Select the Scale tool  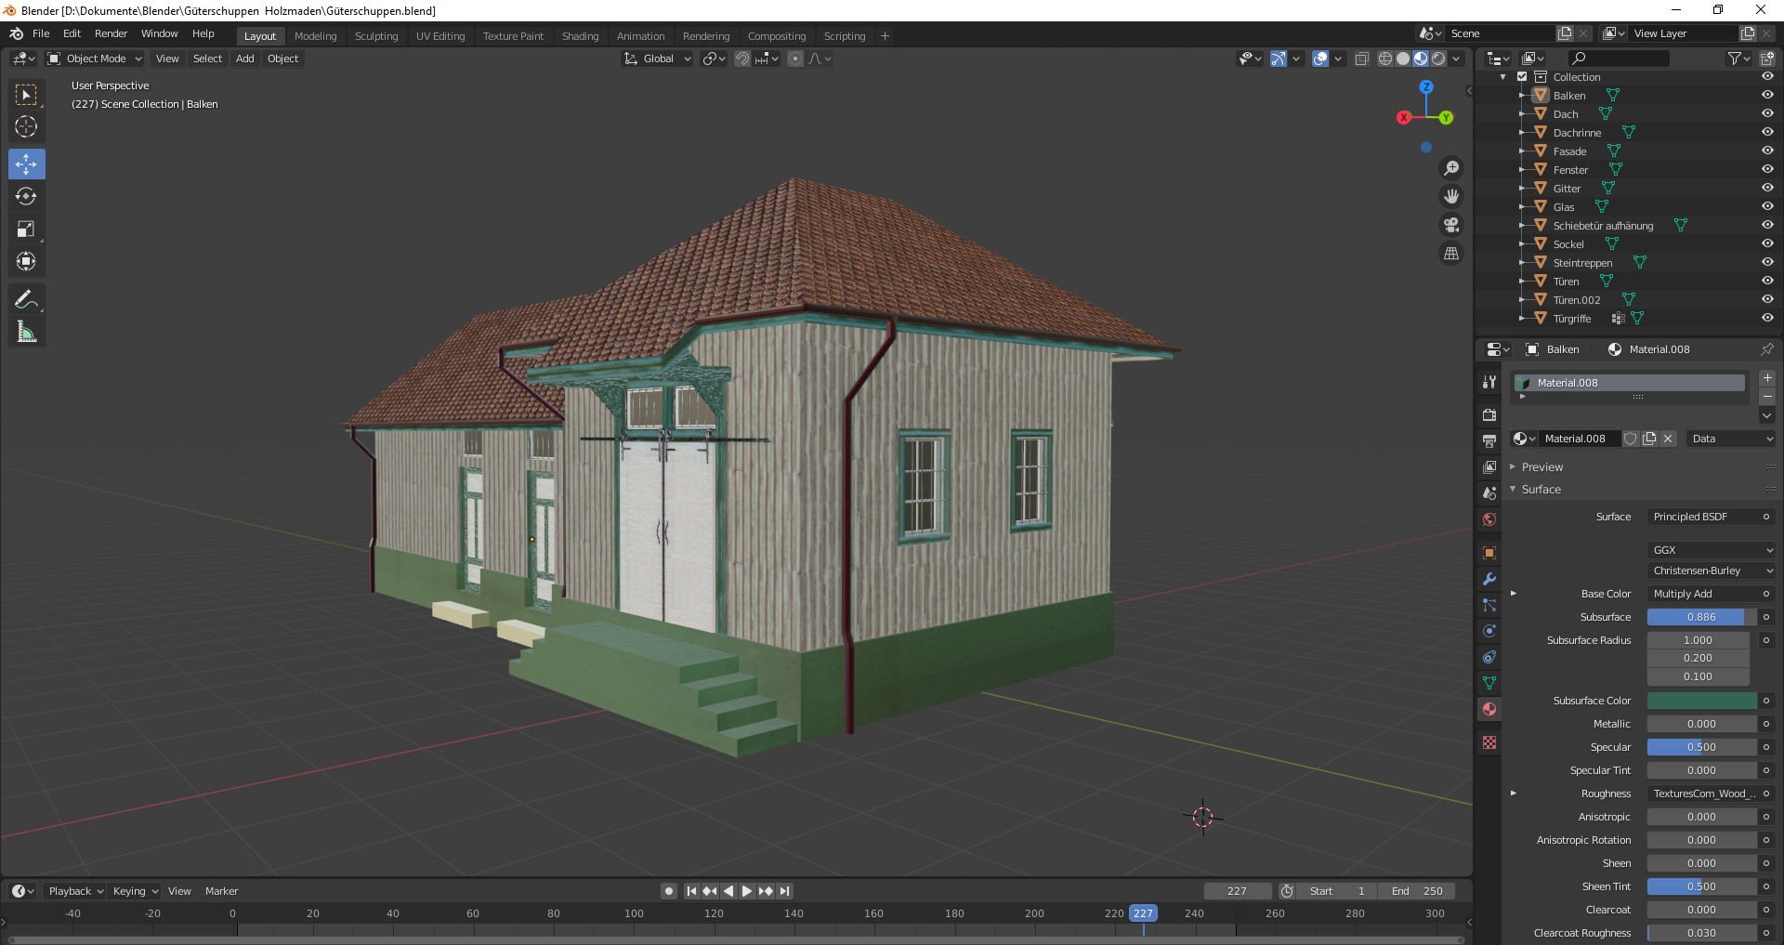click(x=26, y=230)
